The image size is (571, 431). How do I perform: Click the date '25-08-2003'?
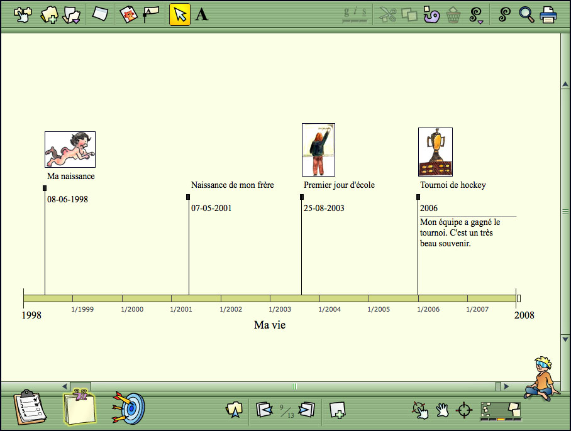pyautogui.click(x=324, y=208)
